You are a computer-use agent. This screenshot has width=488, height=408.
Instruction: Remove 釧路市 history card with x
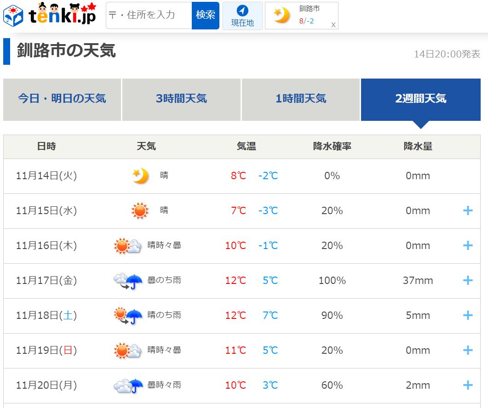coord(333,25)
